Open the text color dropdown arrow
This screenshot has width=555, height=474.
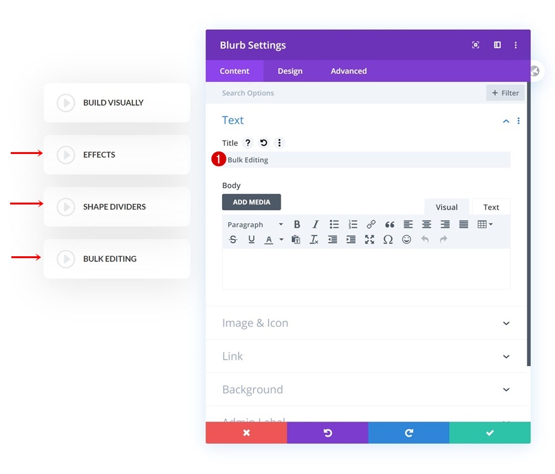pos(281,239)
